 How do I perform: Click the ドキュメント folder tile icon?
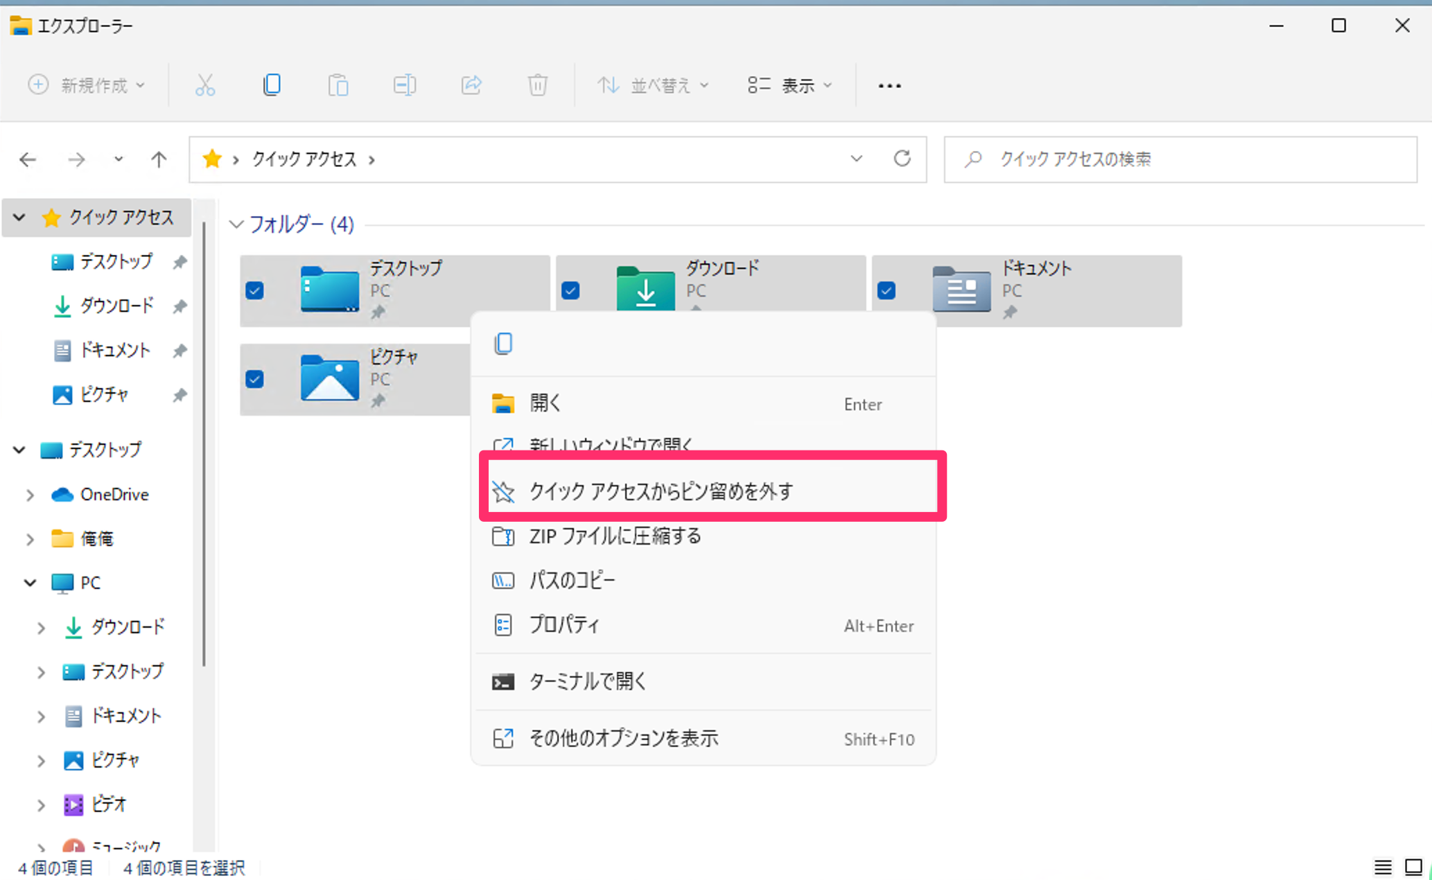pyautogui.click(x=961, y=289)
